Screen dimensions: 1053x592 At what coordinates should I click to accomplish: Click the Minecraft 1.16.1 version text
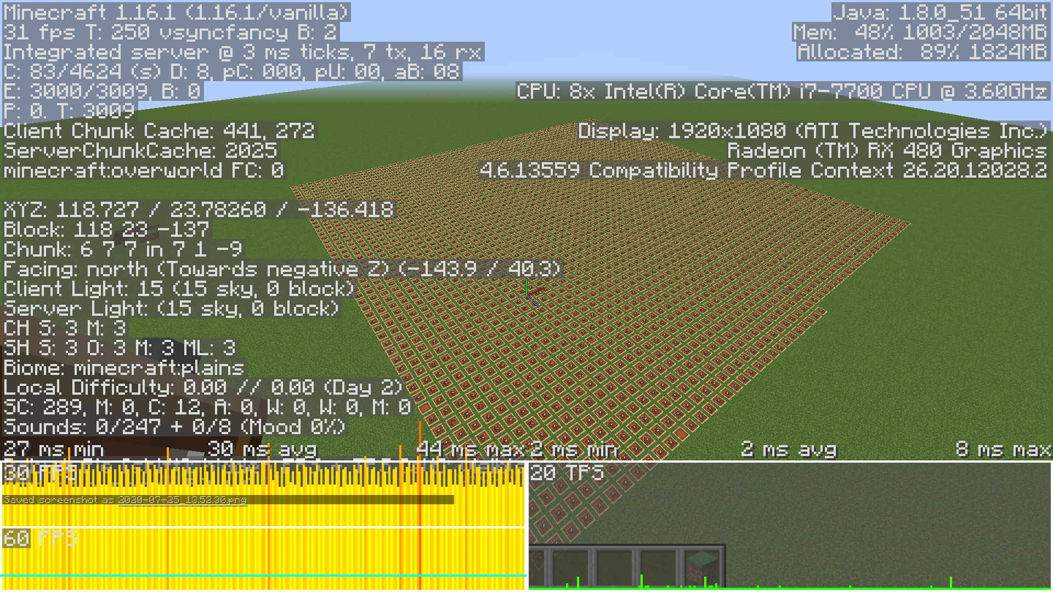(x=176, y=13)
